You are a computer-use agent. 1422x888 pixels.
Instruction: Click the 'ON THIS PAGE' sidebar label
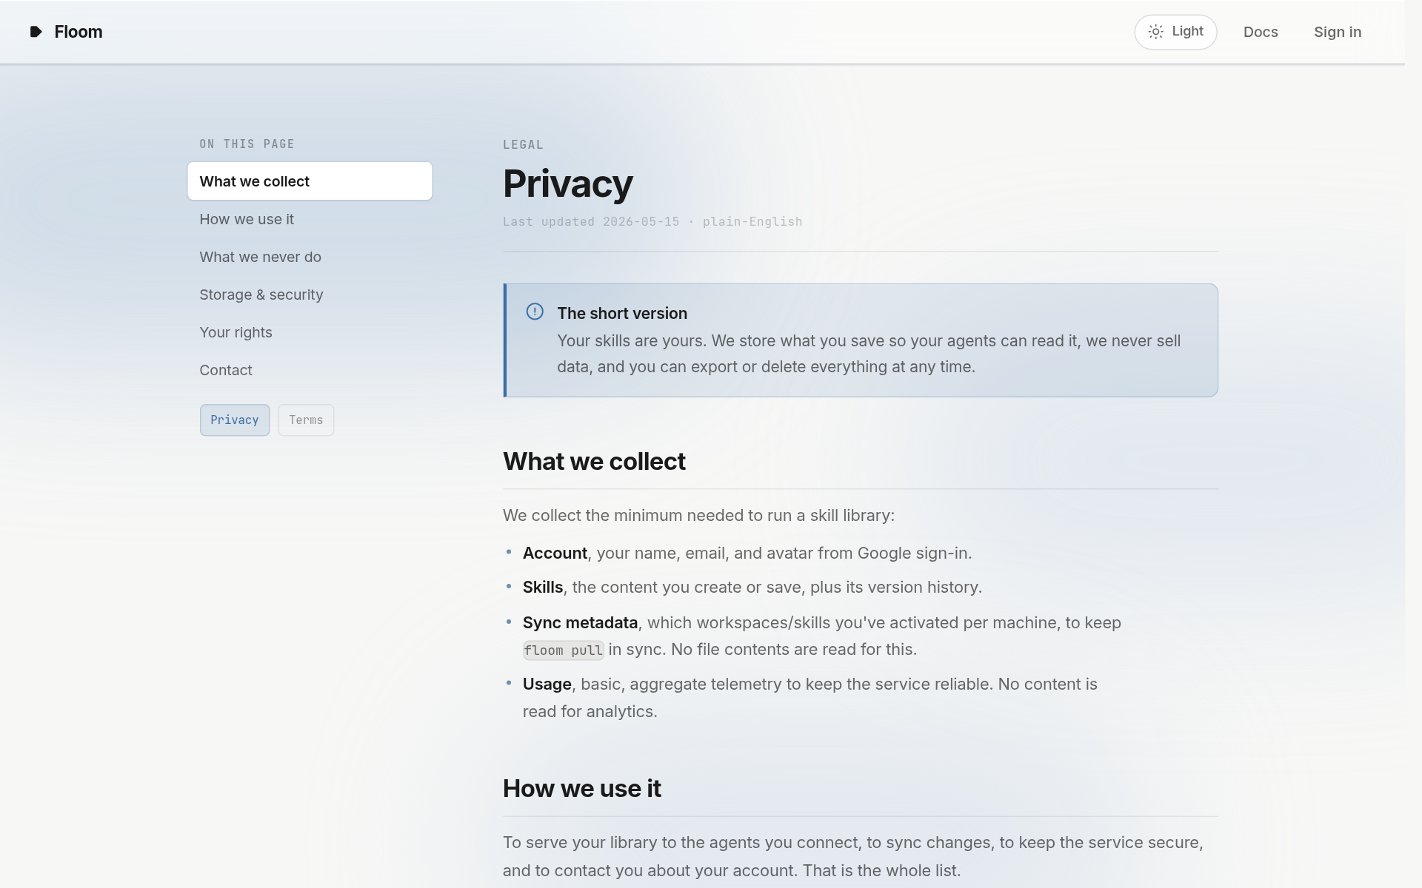coord(247,144)
